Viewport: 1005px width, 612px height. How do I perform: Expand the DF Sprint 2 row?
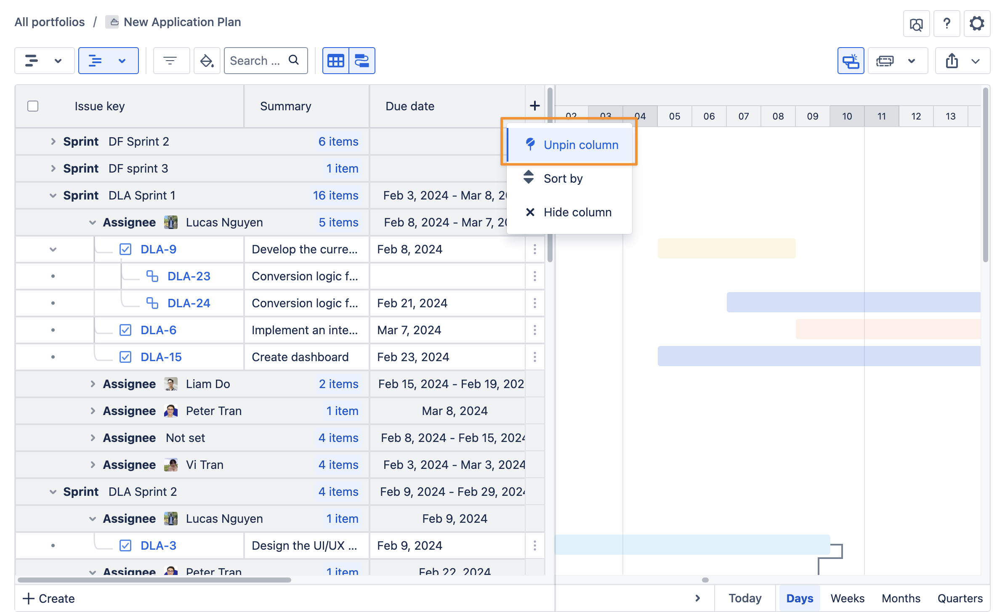(x=53, y=141)
